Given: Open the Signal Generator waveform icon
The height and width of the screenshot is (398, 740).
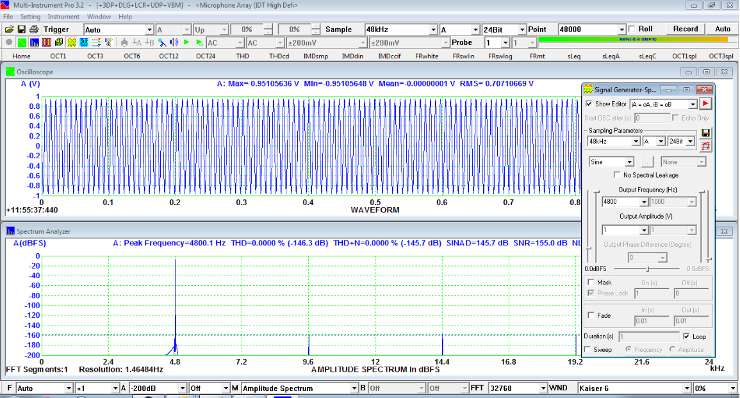Looking at the screenshot, I should coord(71,42).
